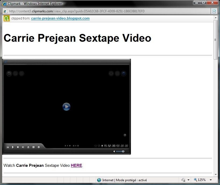Viewport: 220px width, 185px height.
Task: Click the scrollbar up arrow
Action: 215,18
